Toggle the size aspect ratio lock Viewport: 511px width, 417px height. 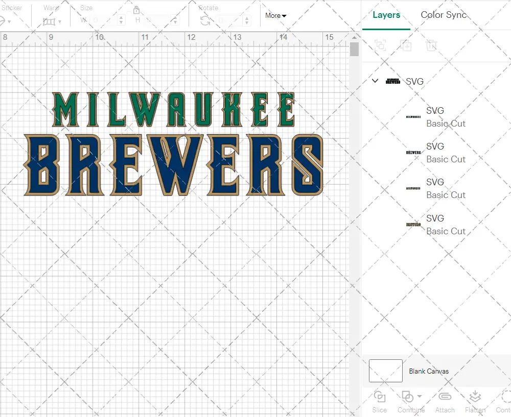[136, 10]
